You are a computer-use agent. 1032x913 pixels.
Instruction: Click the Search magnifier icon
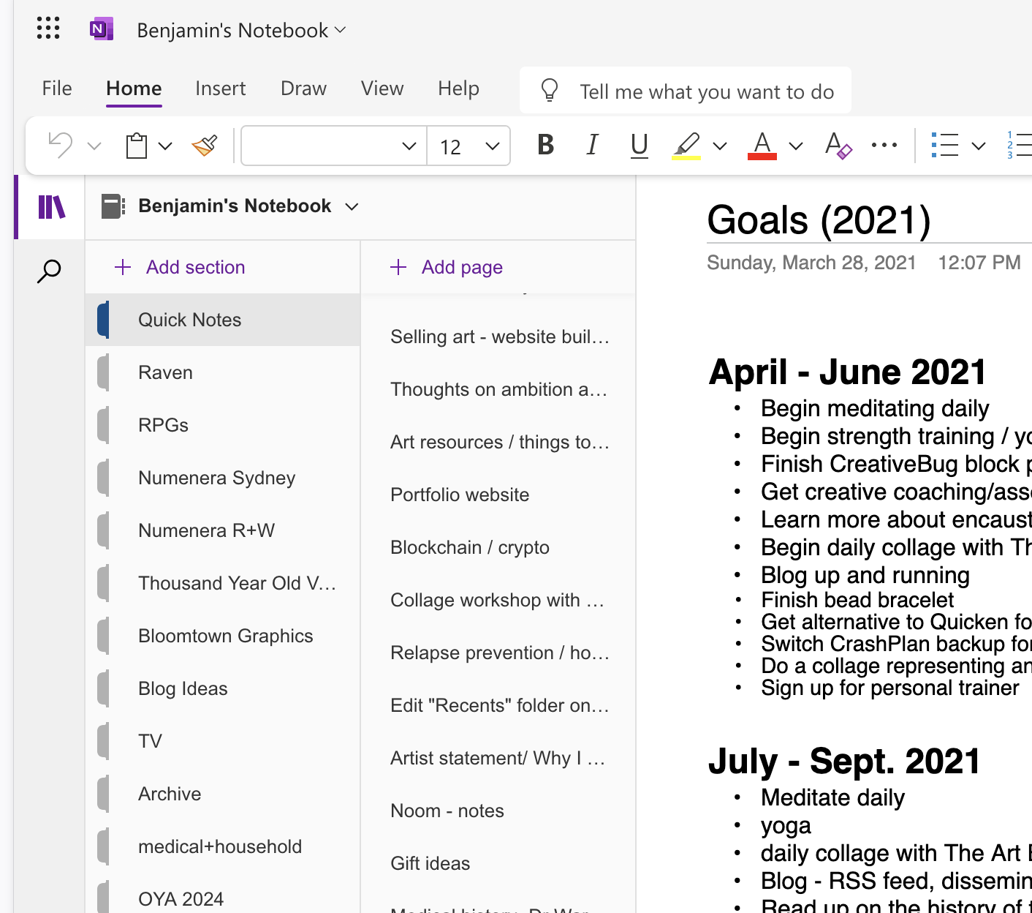click(x=48, y=270)
